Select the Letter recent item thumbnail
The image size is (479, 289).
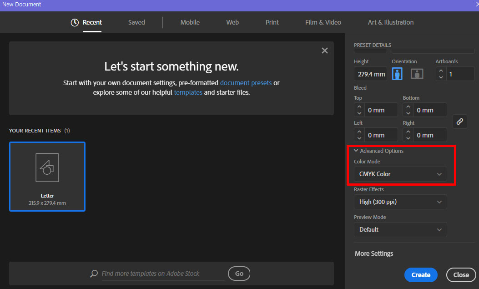pyautogui.click(x=47, y=177)
